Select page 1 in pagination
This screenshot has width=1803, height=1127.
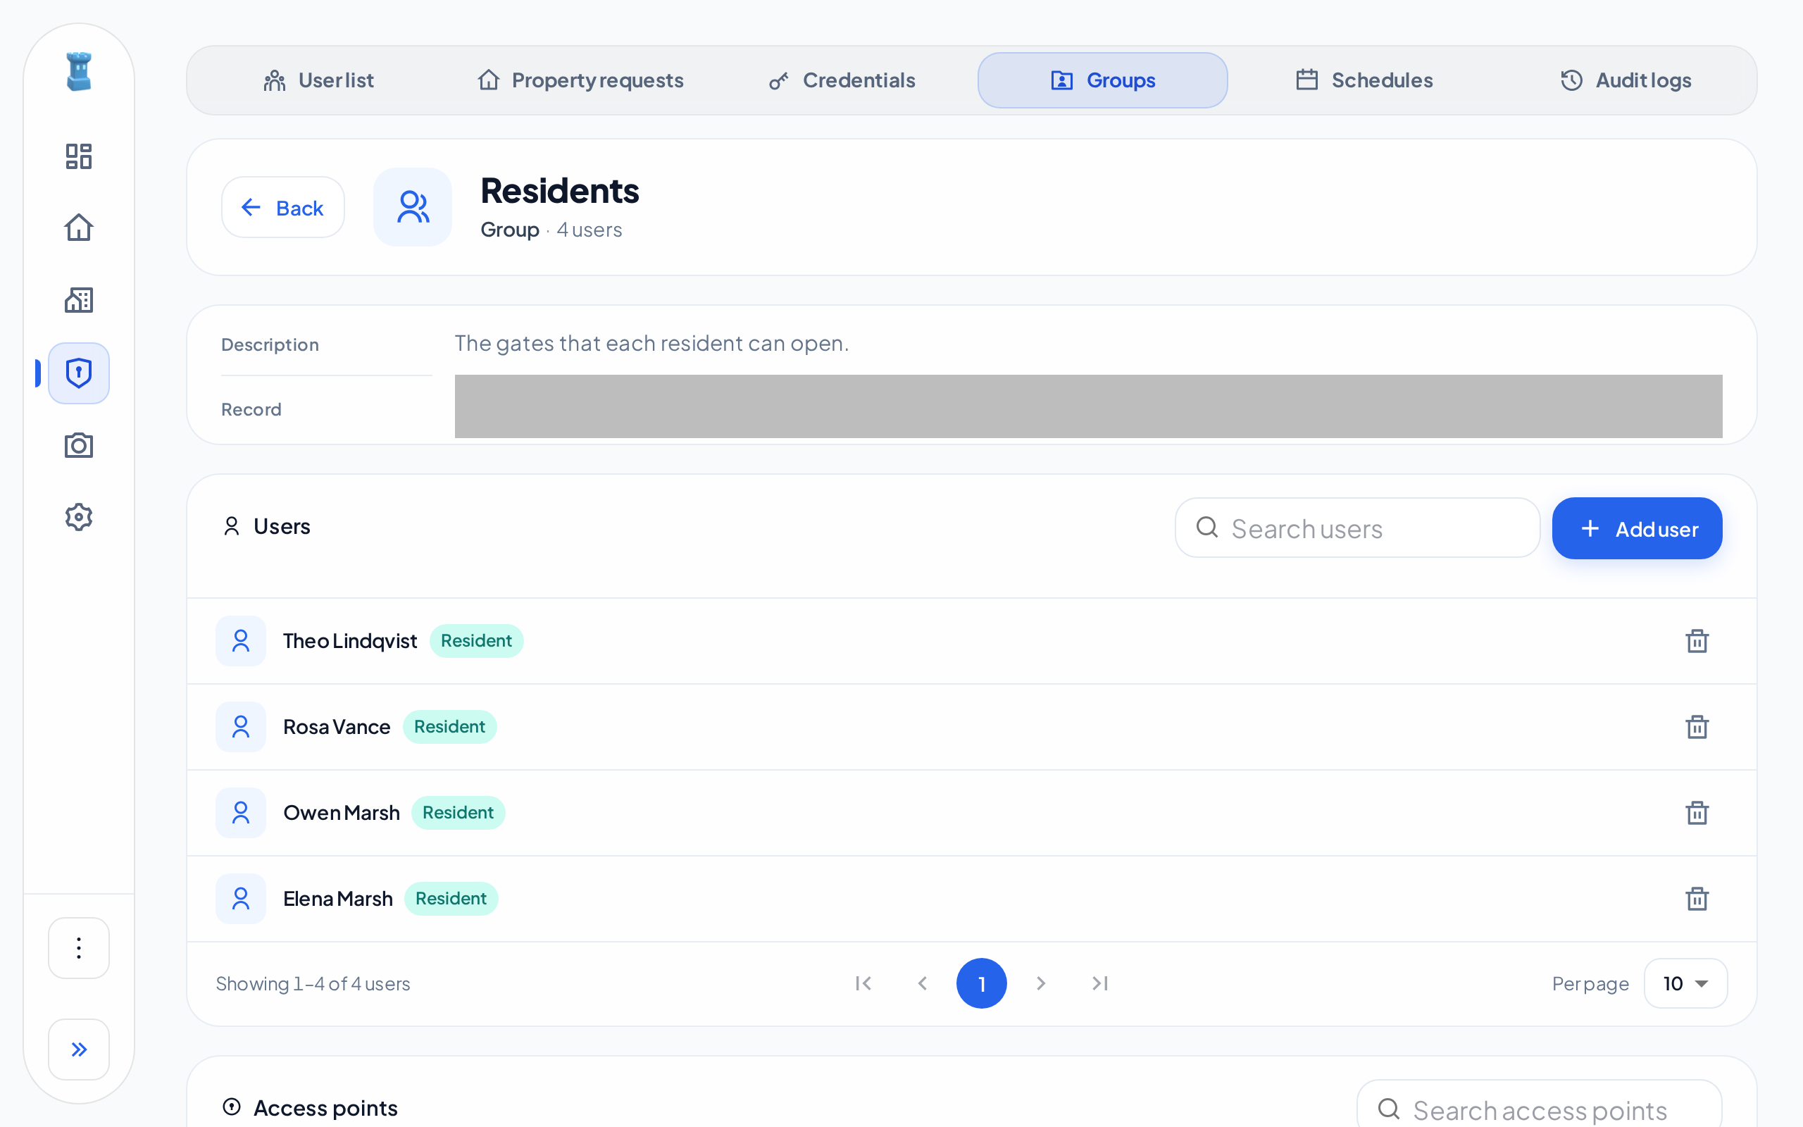click(x=981, y=983)
